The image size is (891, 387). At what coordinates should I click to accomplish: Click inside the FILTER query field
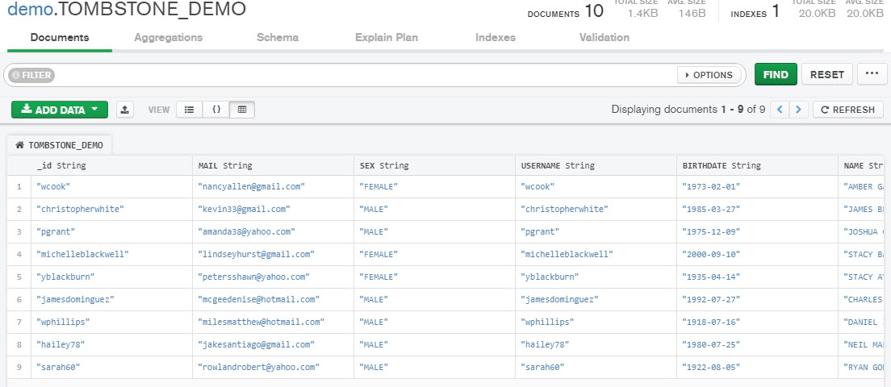(364, 75)
